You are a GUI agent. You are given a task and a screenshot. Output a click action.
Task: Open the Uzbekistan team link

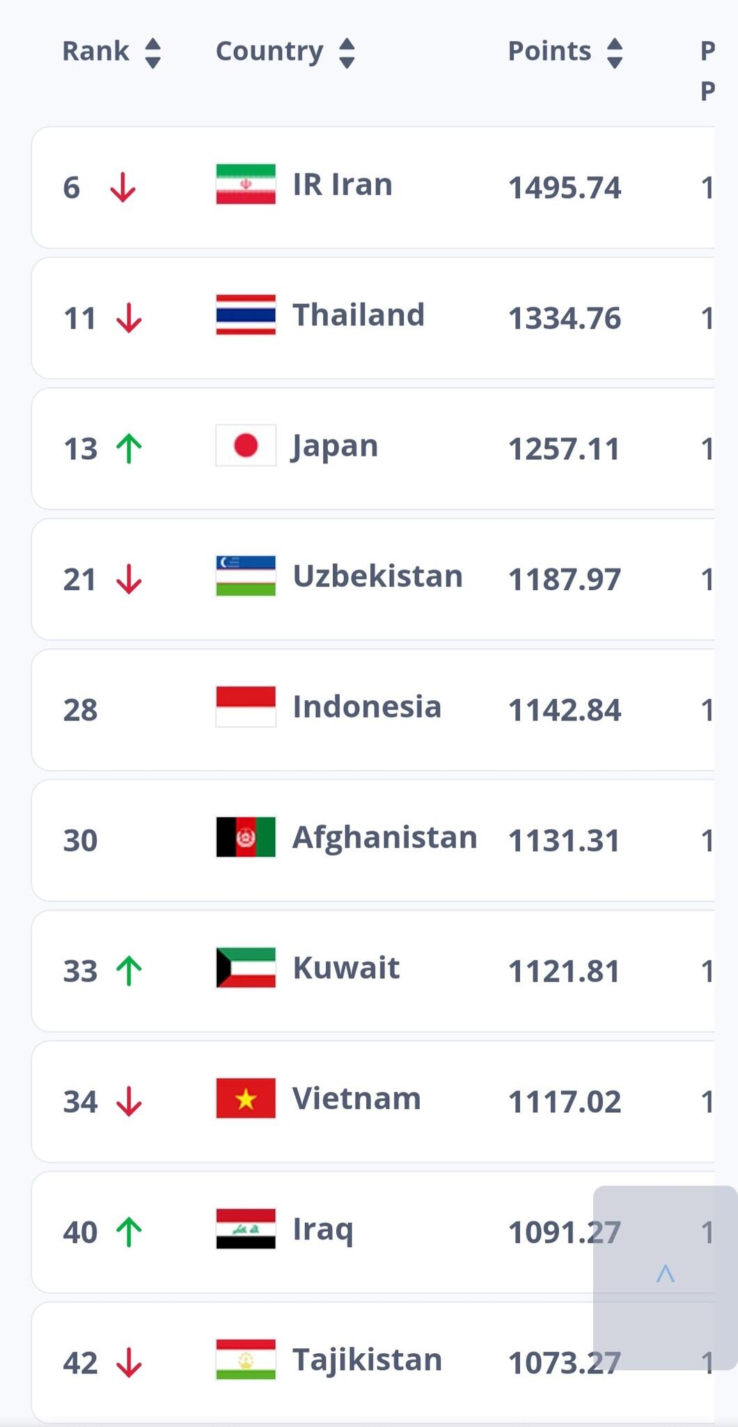[377, 576]
